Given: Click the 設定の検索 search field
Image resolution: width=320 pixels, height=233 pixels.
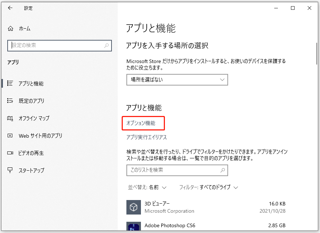Looking at the screenshot, I should pyautogui.click(x=56, y=46).
